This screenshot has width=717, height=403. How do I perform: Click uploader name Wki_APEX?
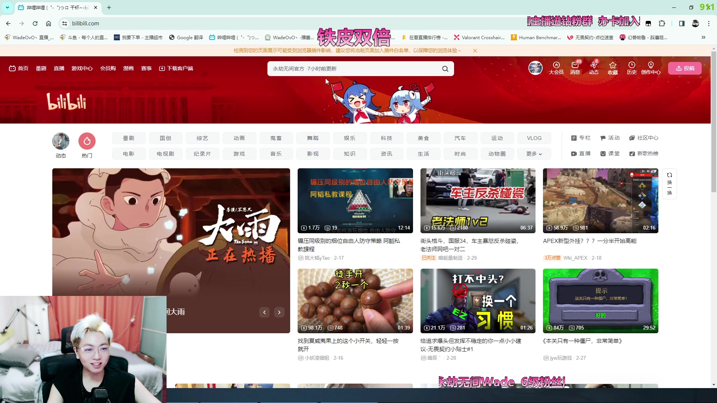coord(575,258)
